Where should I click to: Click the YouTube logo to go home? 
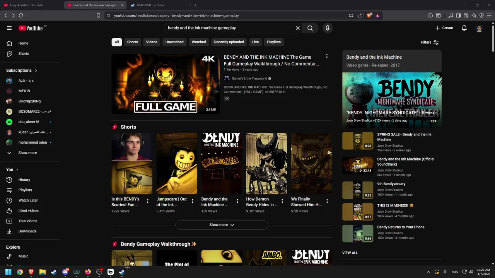coord(31,28)
